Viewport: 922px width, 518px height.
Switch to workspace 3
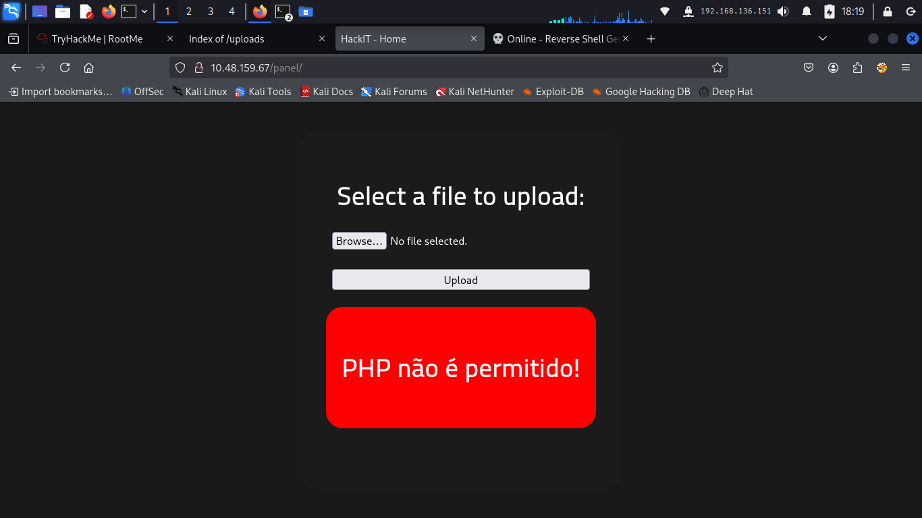(211, 11)
